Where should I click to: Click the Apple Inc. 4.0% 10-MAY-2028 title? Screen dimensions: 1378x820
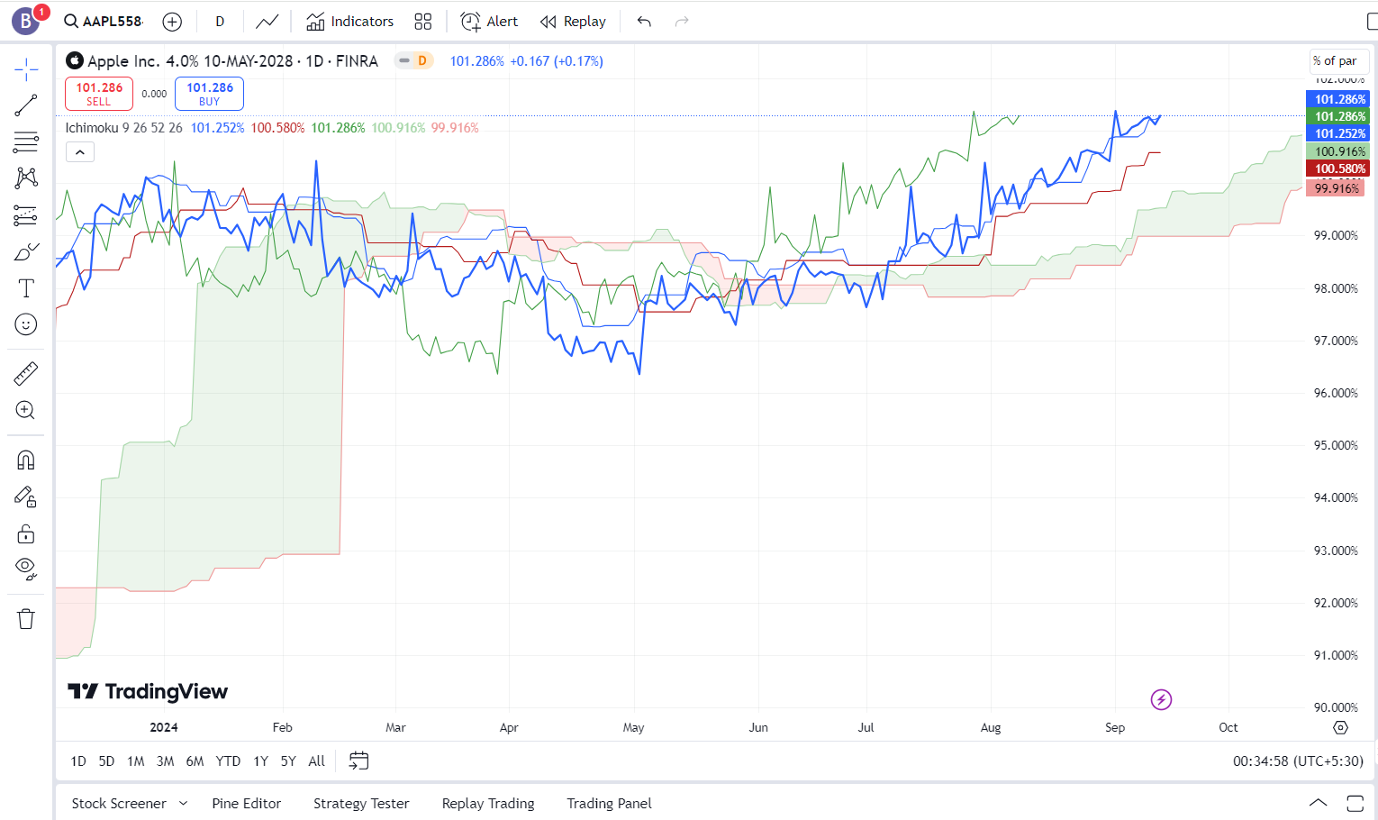coord(190,61)
